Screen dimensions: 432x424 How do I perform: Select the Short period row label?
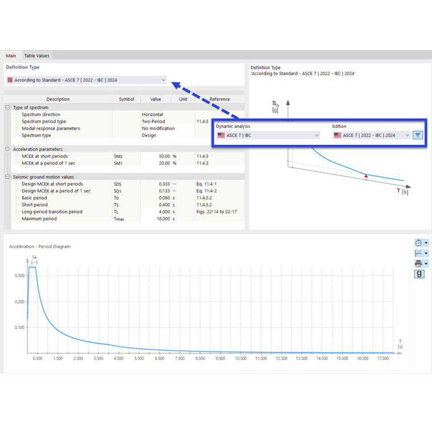tap(35, 205)
